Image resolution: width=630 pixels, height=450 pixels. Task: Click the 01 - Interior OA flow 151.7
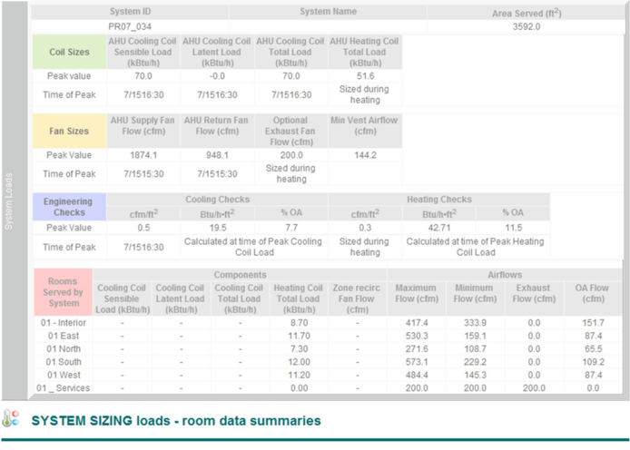(x=593, y=323)
